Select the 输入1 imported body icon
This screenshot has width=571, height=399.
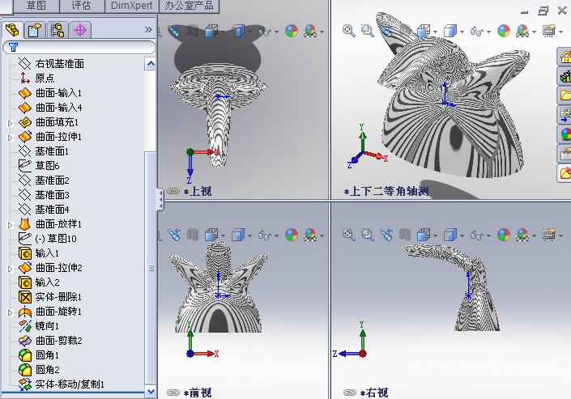tap(25, 253)
